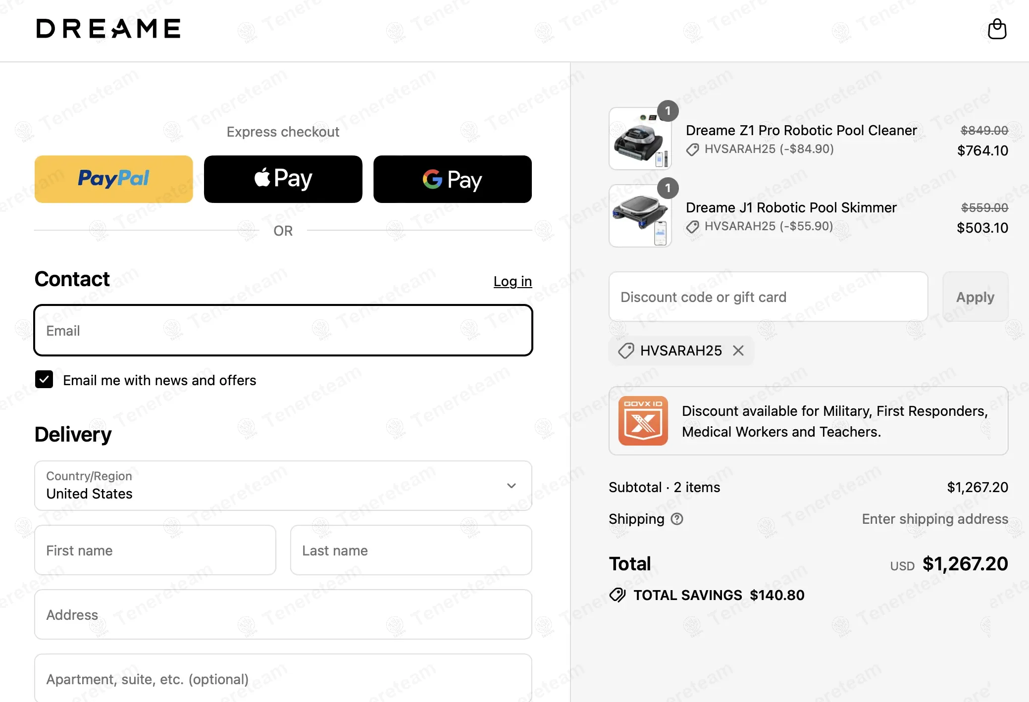Click the Express checkout label
Viewport: 1029px width, 702px height.
coord(283,132)
